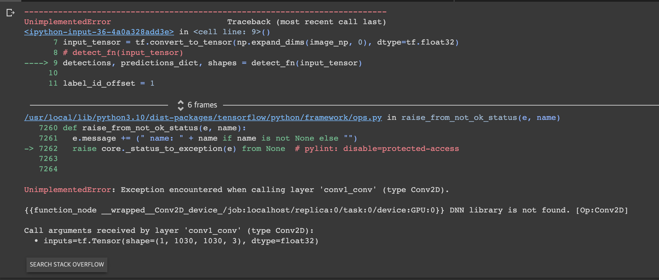Click the 'UnimplementedError' heading at the top
The height and width of the screenshot is (280, 659).
click(x=67, y=22)
